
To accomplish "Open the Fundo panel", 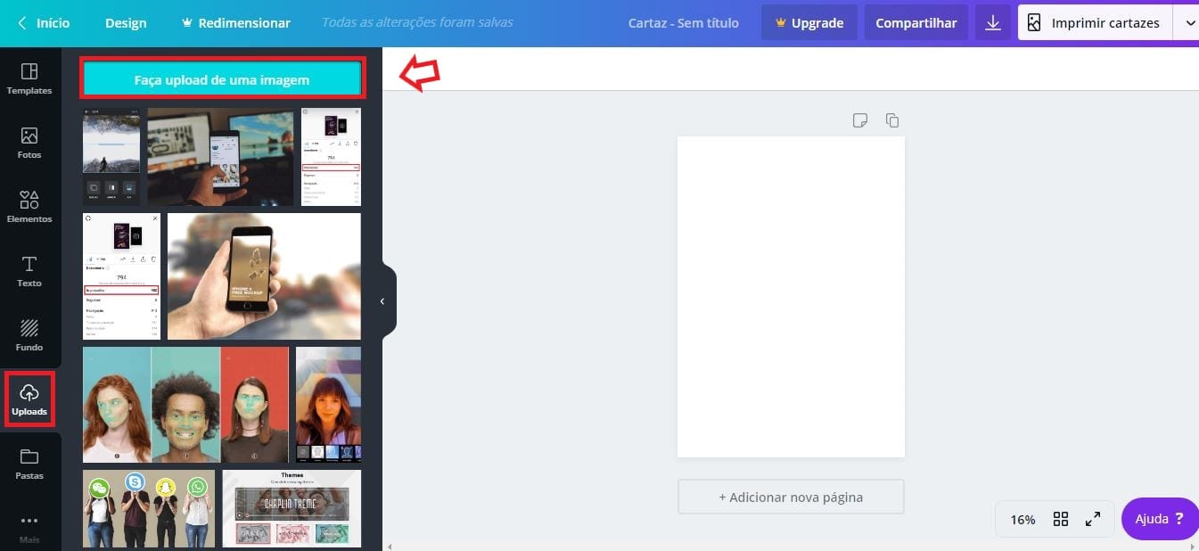I will click(29, 335).
